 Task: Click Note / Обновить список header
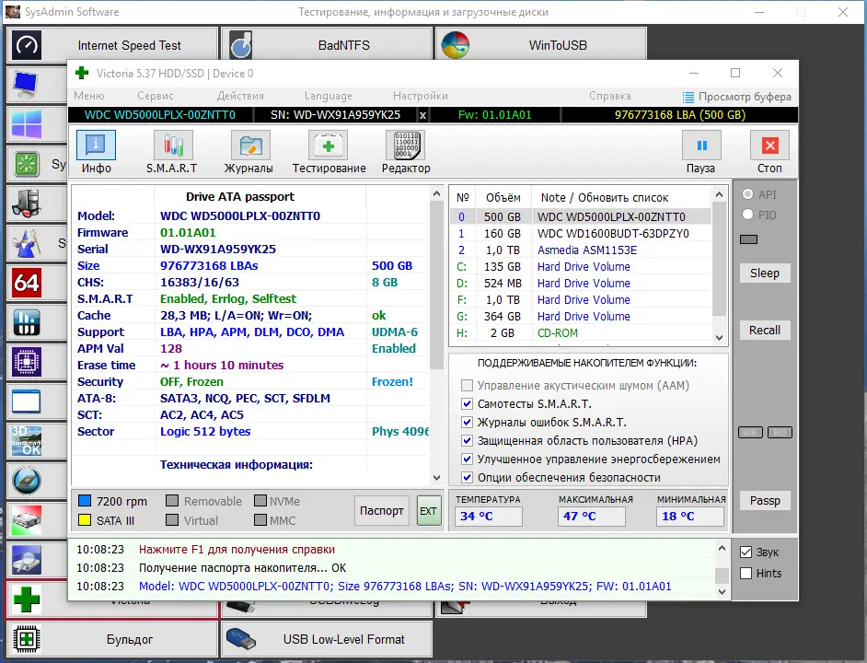605,198
